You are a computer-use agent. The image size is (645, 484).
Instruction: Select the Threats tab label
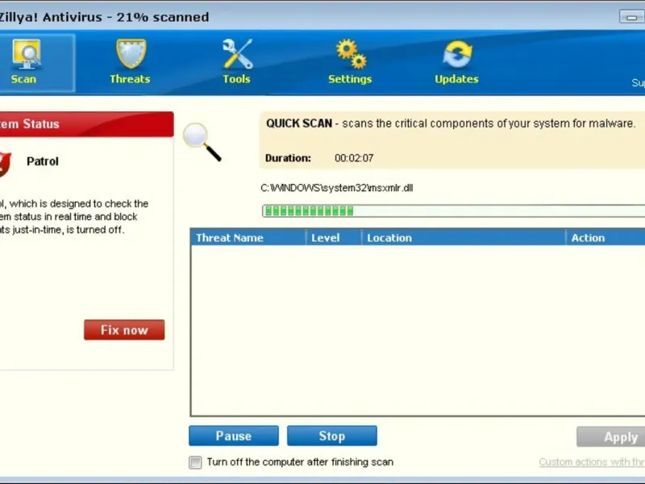click(130, 79)
